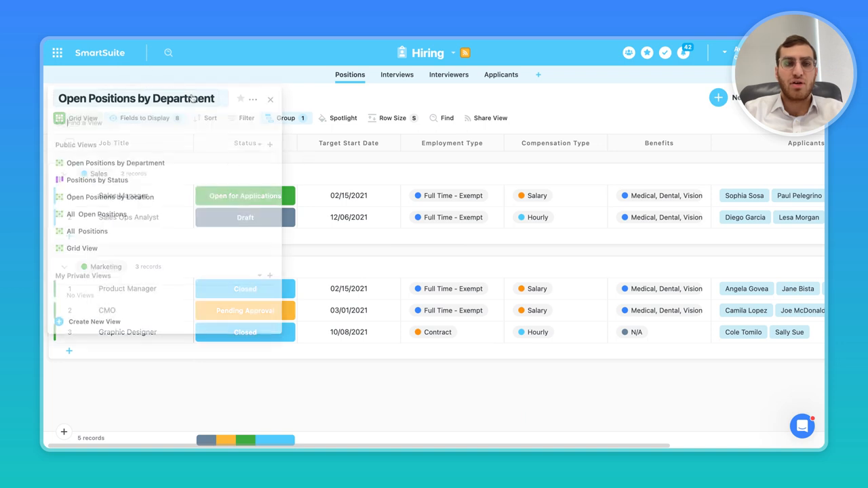Add a private view with the plus icon
Image resolution: width=868 pixels, height=488 pixels.
(270, 275)
